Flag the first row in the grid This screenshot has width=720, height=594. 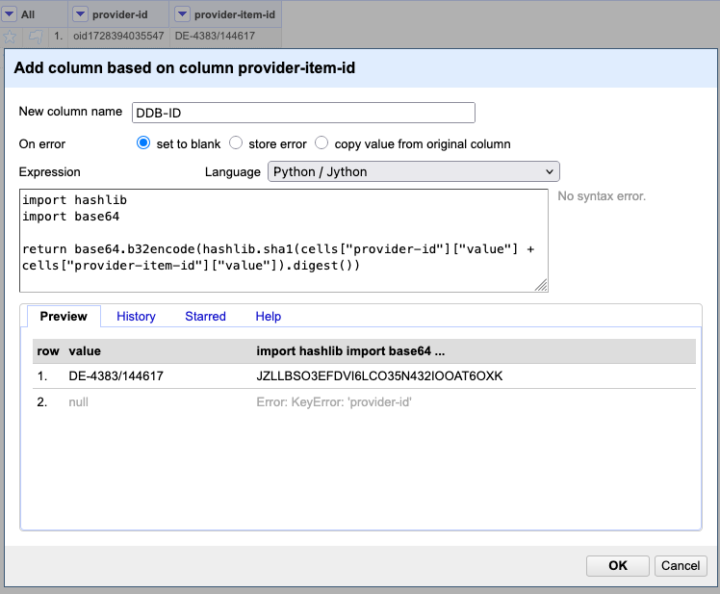click(x=36, y=37)
